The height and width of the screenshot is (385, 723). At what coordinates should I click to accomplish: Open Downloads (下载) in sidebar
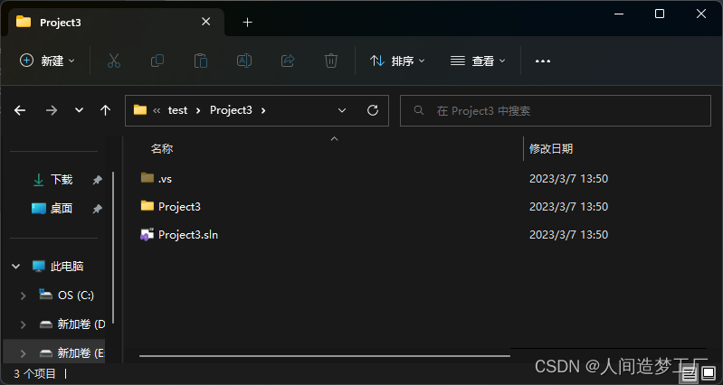(62, 180)
